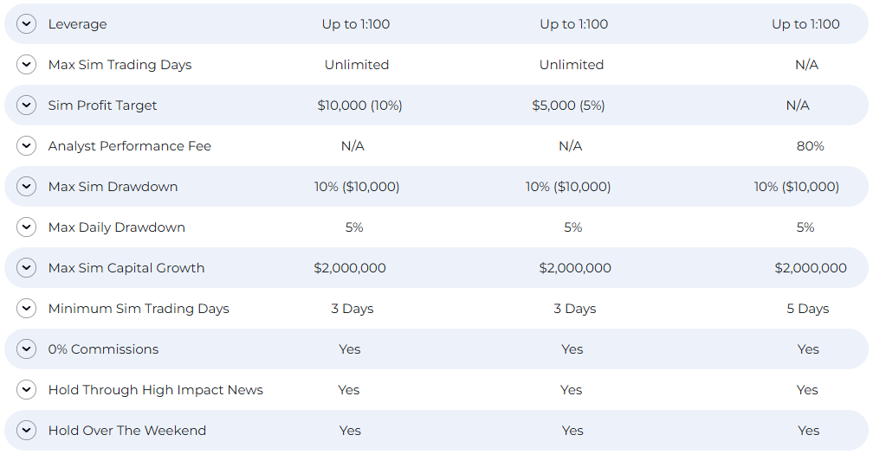
Task: Open the Sim Profit Target chevron icon
Action: [x=26, y=105]
